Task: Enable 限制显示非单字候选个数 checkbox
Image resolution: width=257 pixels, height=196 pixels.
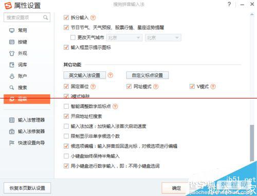Action: [66, 136]
